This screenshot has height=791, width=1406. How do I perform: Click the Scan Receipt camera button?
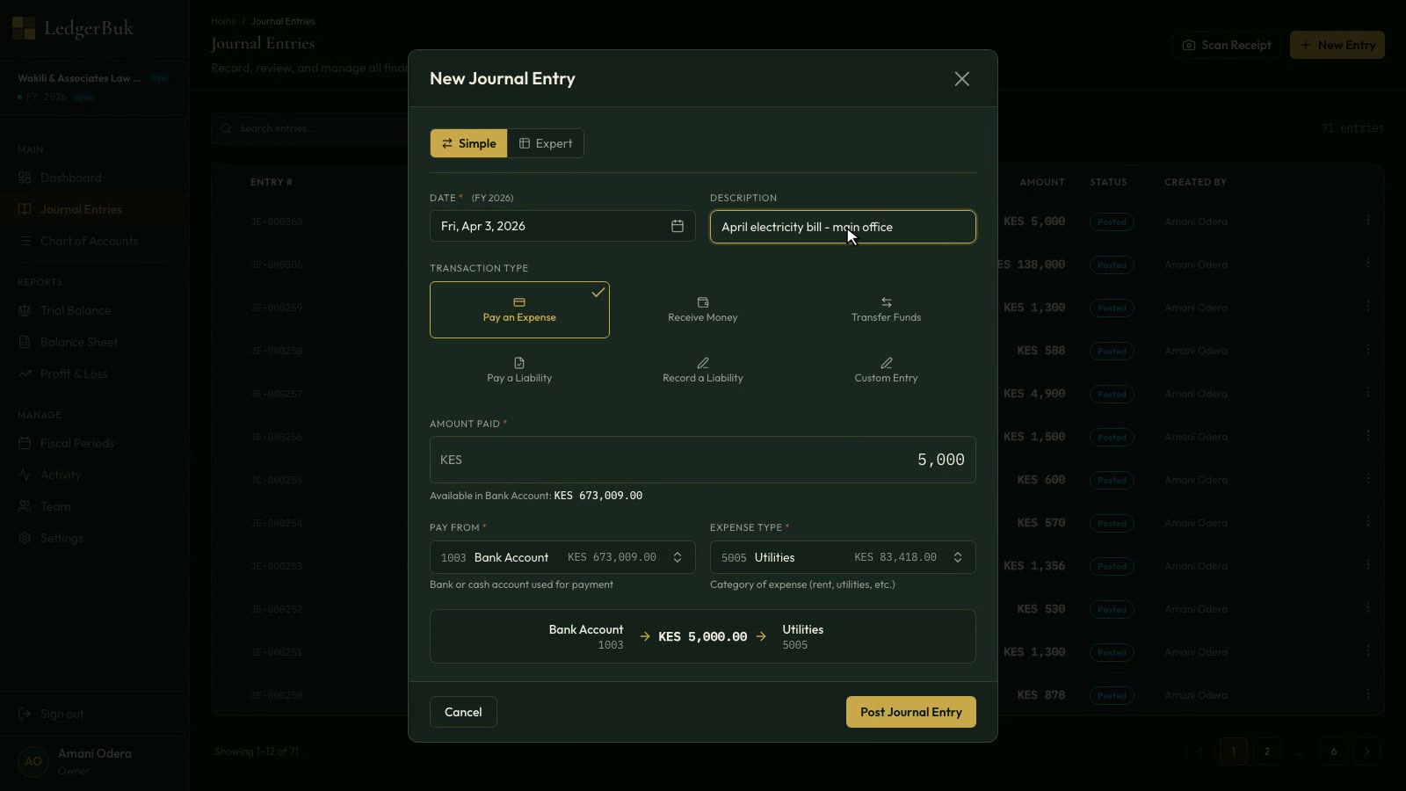tap(1227, 45)
